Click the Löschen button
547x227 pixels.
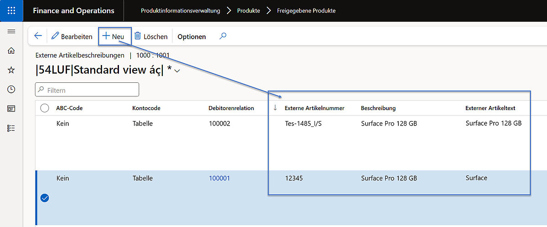[151, 36]
